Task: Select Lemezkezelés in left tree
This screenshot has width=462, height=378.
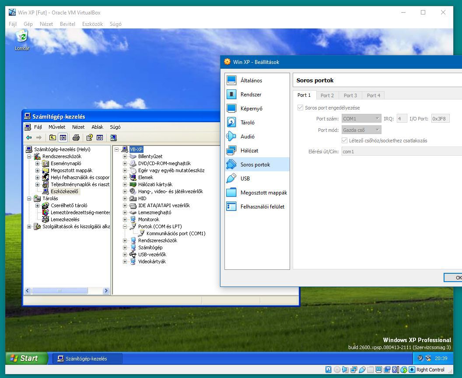Action: (x=65, y=219)
